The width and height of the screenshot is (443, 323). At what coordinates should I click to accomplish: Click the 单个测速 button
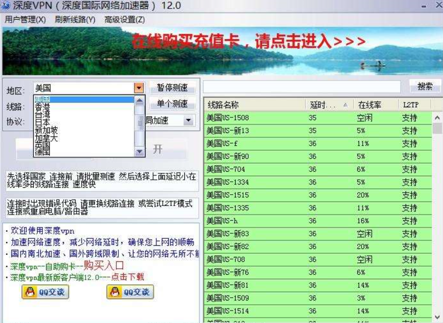(x=172, y=104)
